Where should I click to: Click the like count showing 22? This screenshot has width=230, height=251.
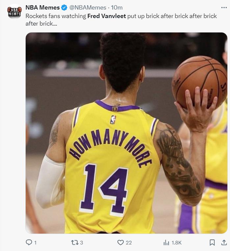pyautogui.click(x=129, y=243)
